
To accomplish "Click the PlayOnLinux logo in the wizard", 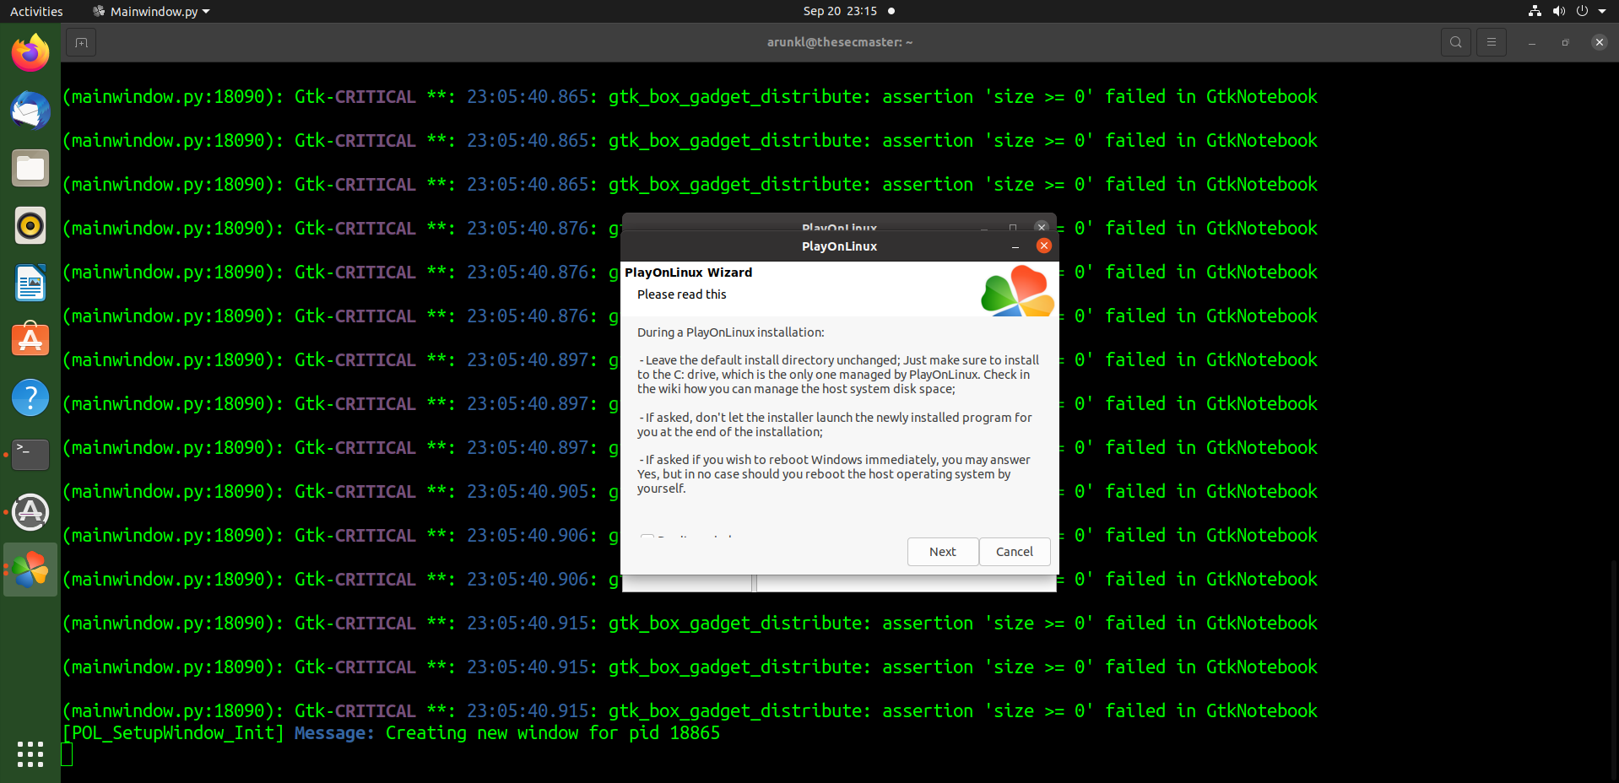I will pyautogui.click(x=1017, y=291).
